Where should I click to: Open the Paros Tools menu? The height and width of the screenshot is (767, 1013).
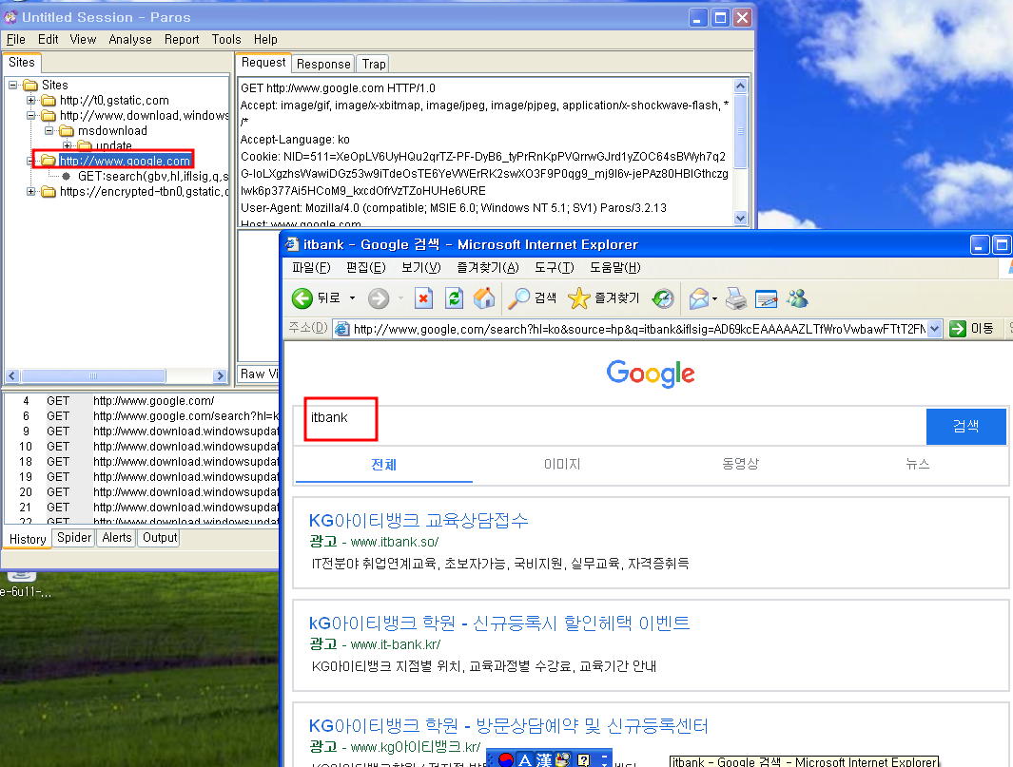click(x=226, y=39)
